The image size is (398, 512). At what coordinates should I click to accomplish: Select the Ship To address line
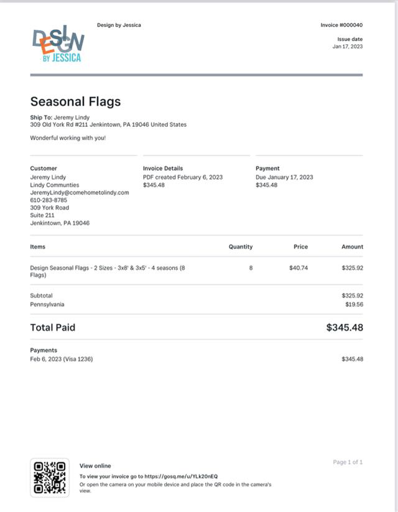coord(108,124)
